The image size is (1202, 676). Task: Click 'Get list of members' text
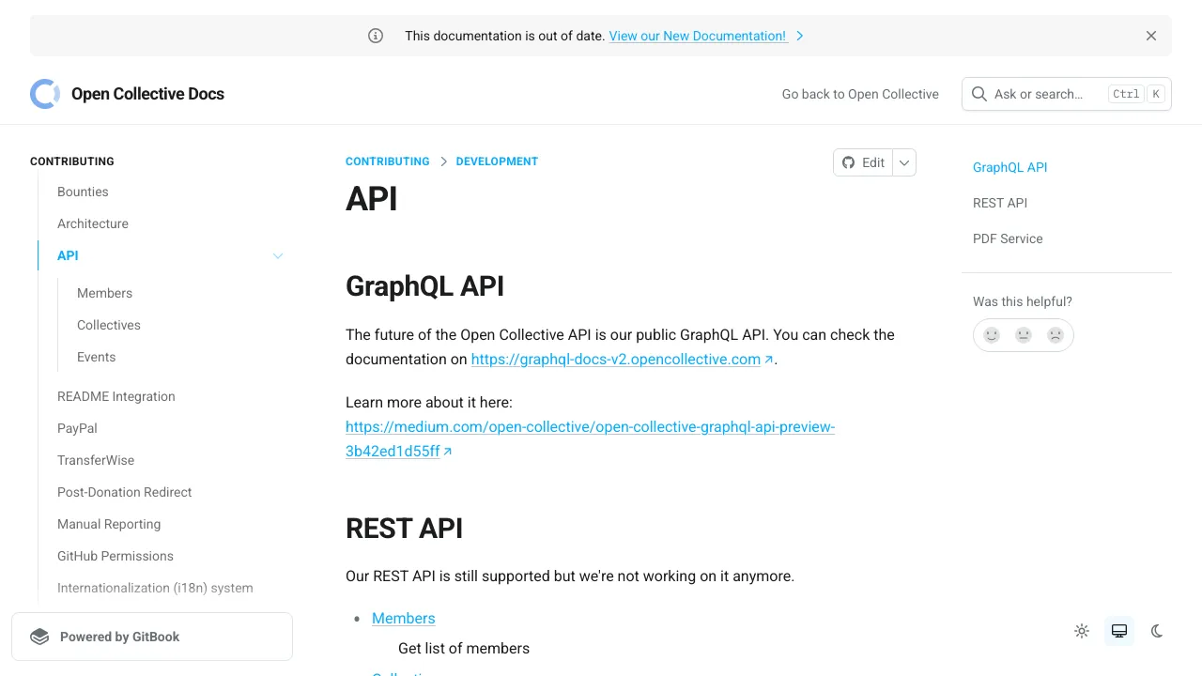click(464, 648)
